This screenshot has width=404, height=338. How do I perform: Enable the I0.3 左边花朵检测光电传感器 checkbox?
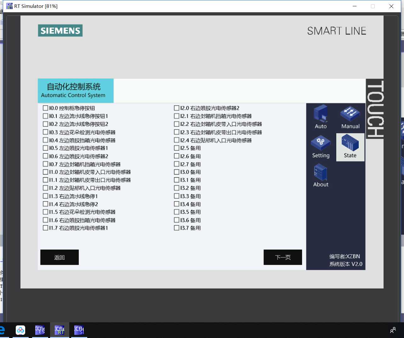pos(45,132)
